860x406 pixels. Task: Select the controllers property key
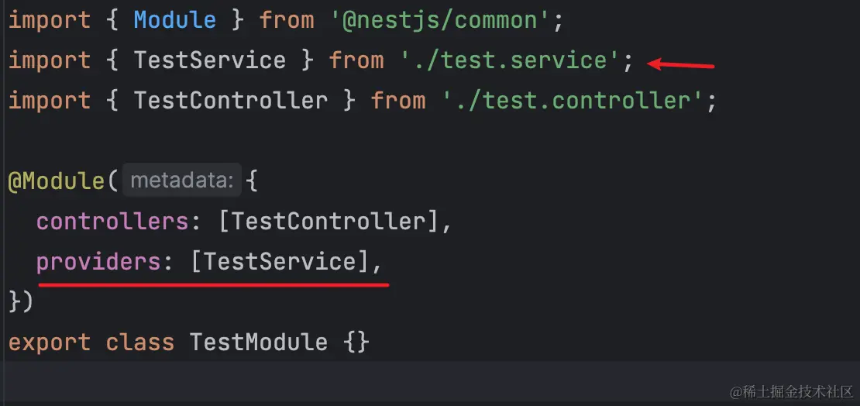pos(112,222)
